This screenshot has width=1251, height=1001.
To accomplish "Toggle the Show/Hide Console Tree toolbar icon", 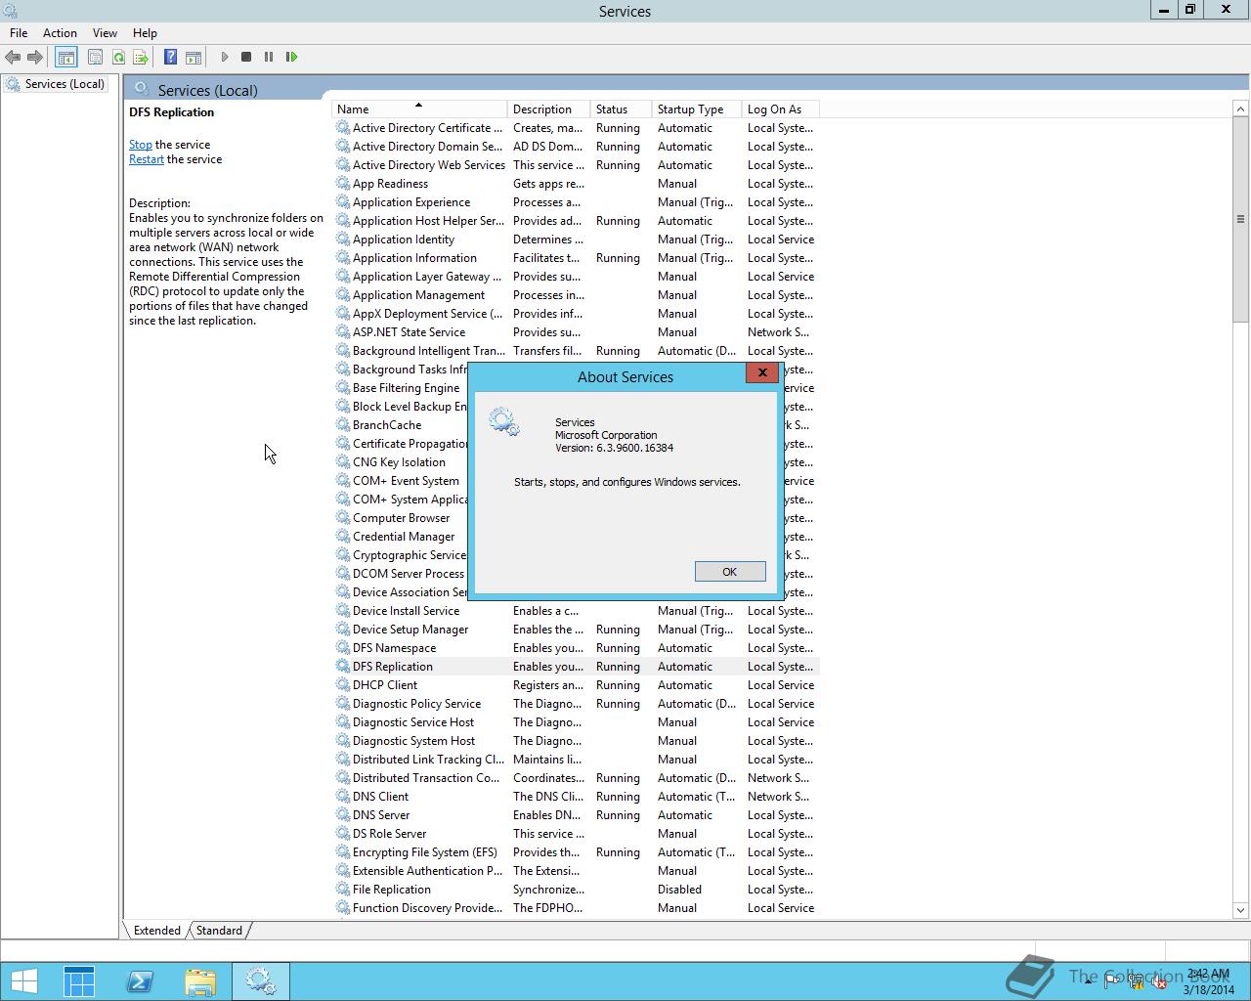I will [65, 58].
